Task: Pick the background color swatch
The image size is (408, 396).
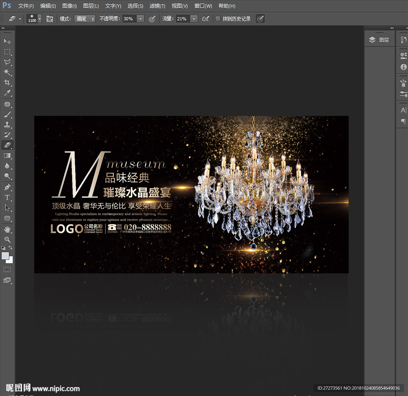Action: [10, 261]
